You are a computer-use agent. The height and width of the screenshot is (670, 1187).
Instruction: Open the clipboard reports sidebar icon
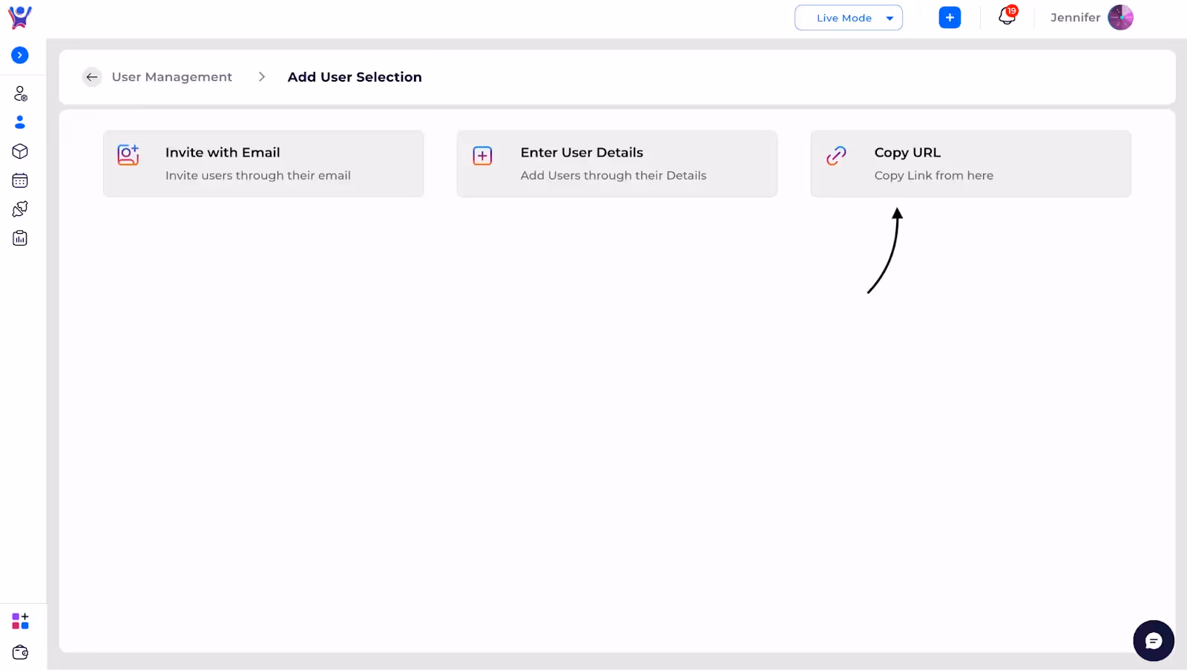[20, 238]
